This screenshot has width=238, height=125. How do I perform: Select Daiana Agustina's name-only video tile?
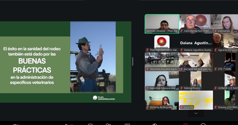pos(196,43)
